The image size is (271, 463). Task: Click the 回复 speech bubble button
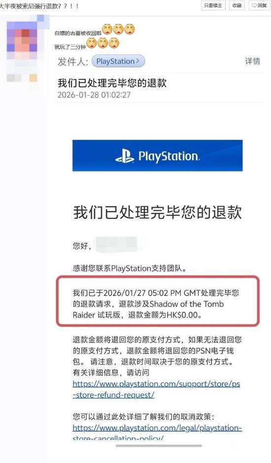point(259,5)
